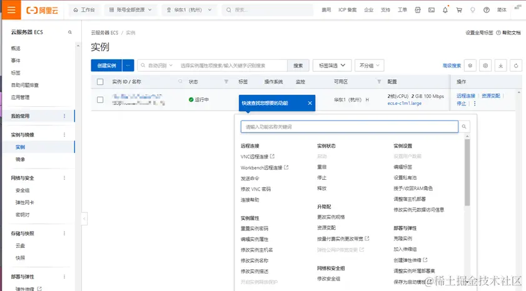
Task: Open more options next to 创建实例
Action: point(128,66)
